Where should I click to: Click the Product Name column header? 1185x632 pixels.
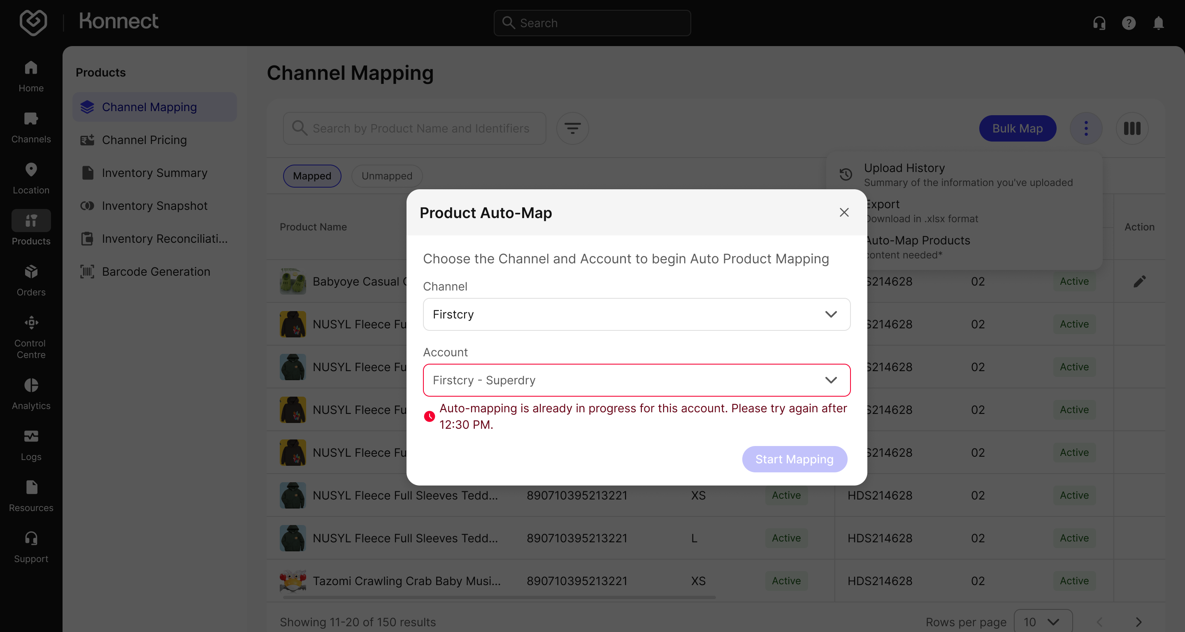(313, 227)
